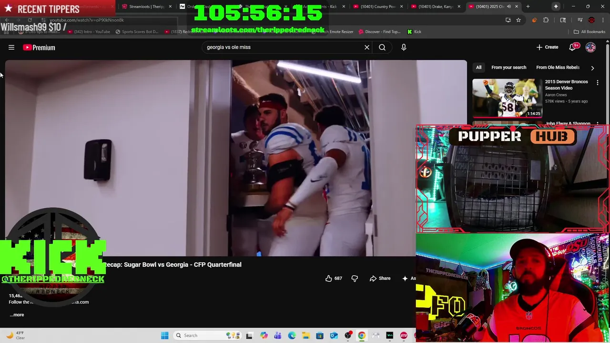Open the YouTube guide hamburger menu

11,47
